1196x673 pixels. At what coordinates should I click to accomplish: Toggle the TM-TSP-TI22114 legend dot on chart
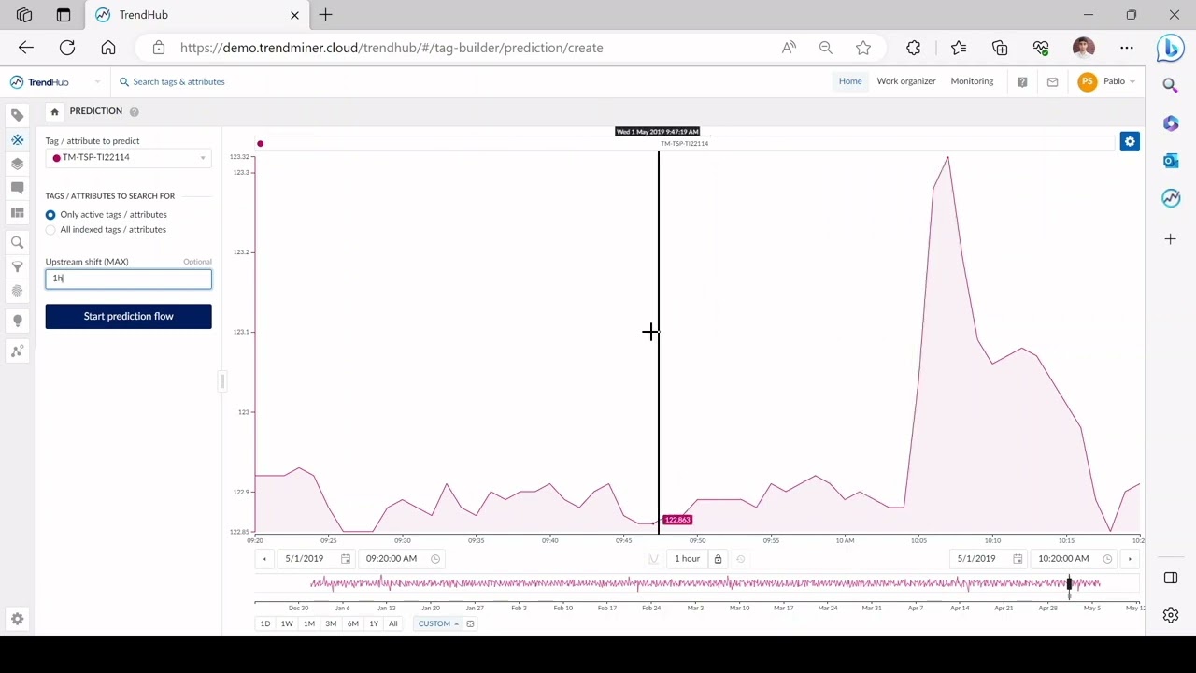click(x=260, y=143)
